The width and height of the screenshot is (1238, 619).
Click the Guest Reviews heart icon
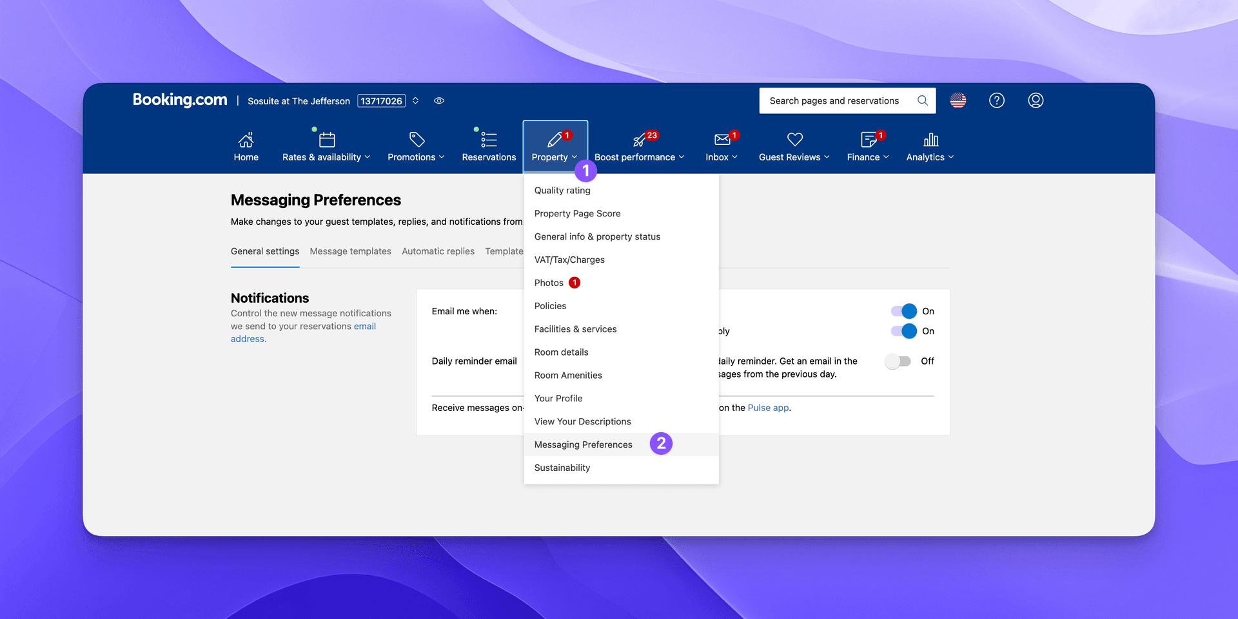pos(794,140)
